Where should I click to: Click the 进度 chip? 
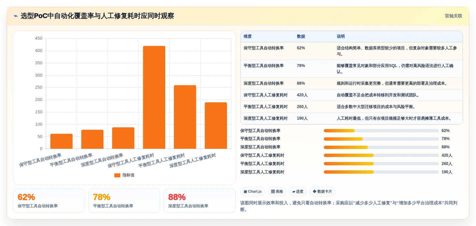pyautogui.click(x=298, y=192)
